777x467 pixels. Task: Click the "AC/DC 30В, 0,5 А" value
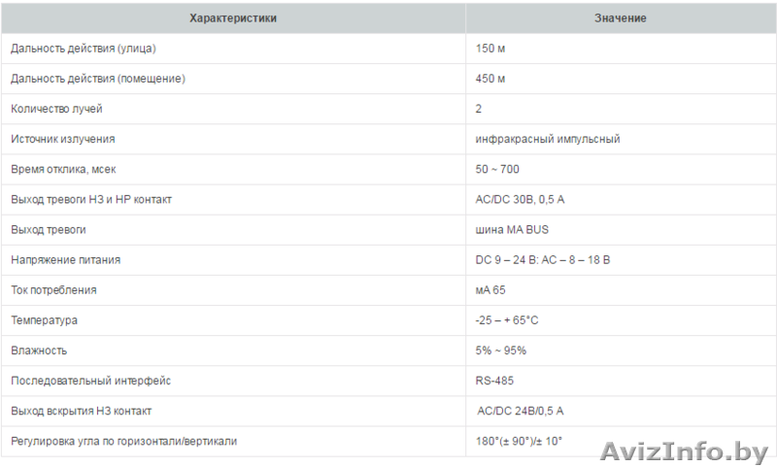520,199
